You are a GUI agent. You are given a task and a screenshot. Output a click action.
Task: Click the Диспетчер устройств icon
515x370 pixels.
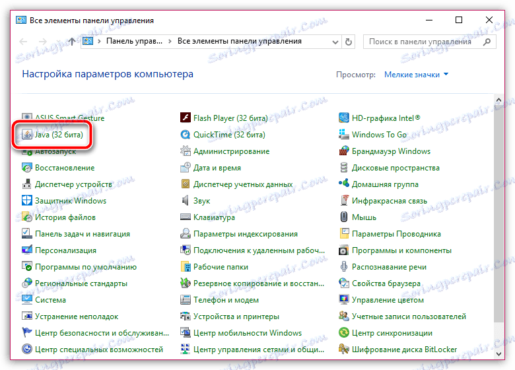[26, 184]
